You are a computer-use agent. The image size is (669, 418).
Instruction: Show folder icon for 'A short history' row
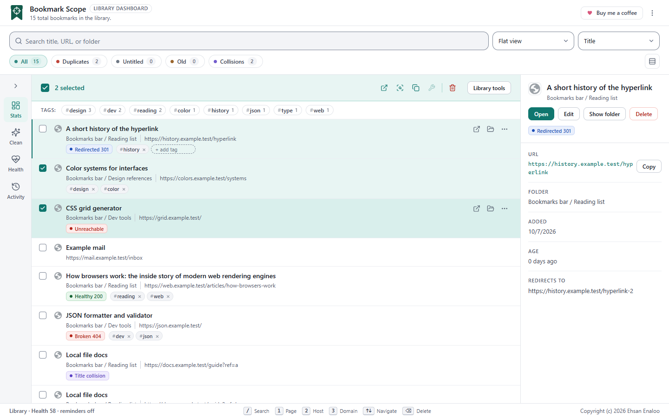pos(491,129)
